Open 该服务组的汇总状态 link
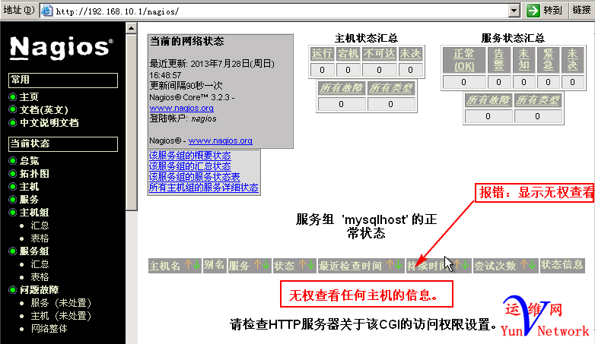Viewport: 595px width, 344px height. [x=189, y=166]
